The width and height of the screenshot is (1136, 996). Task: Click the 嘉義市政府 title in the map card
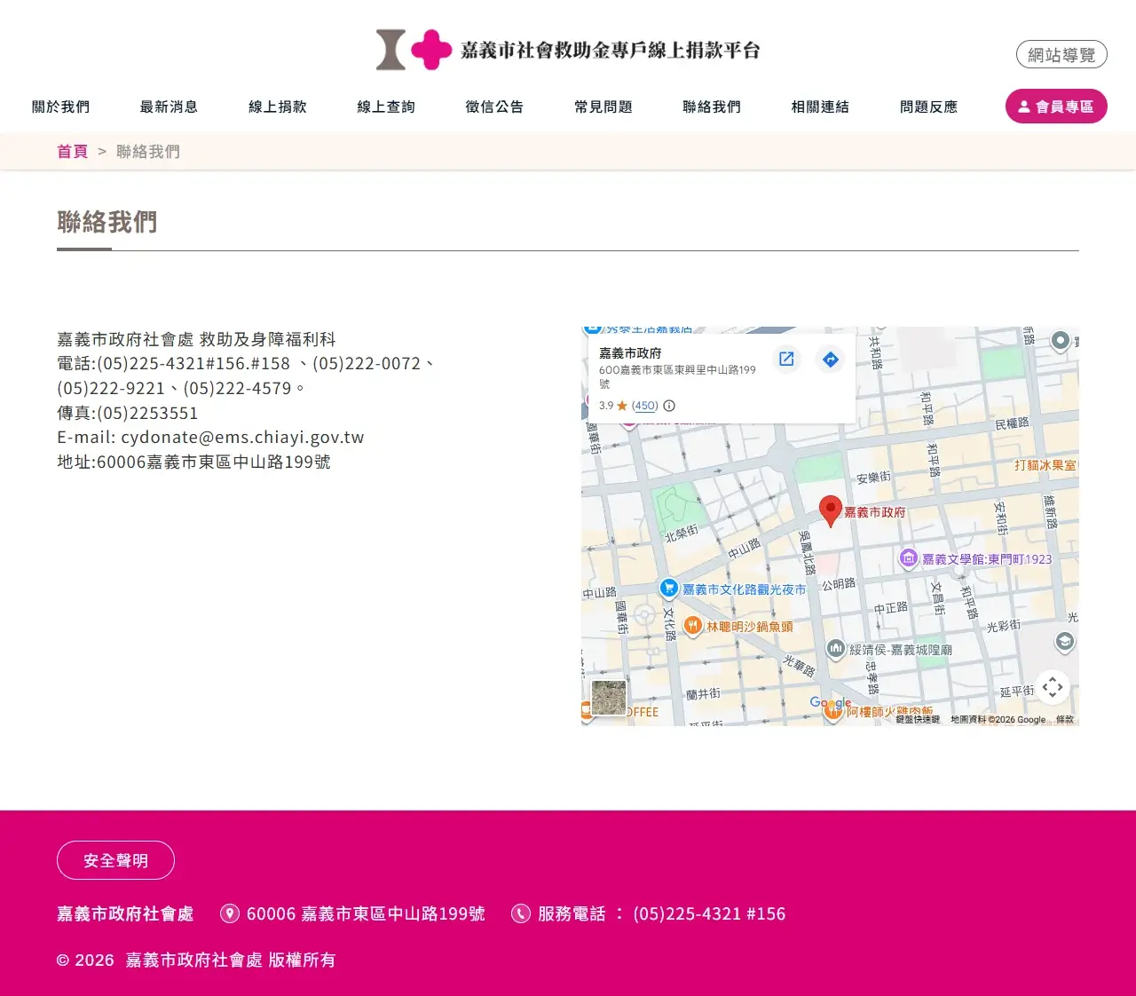coord(630,353)
